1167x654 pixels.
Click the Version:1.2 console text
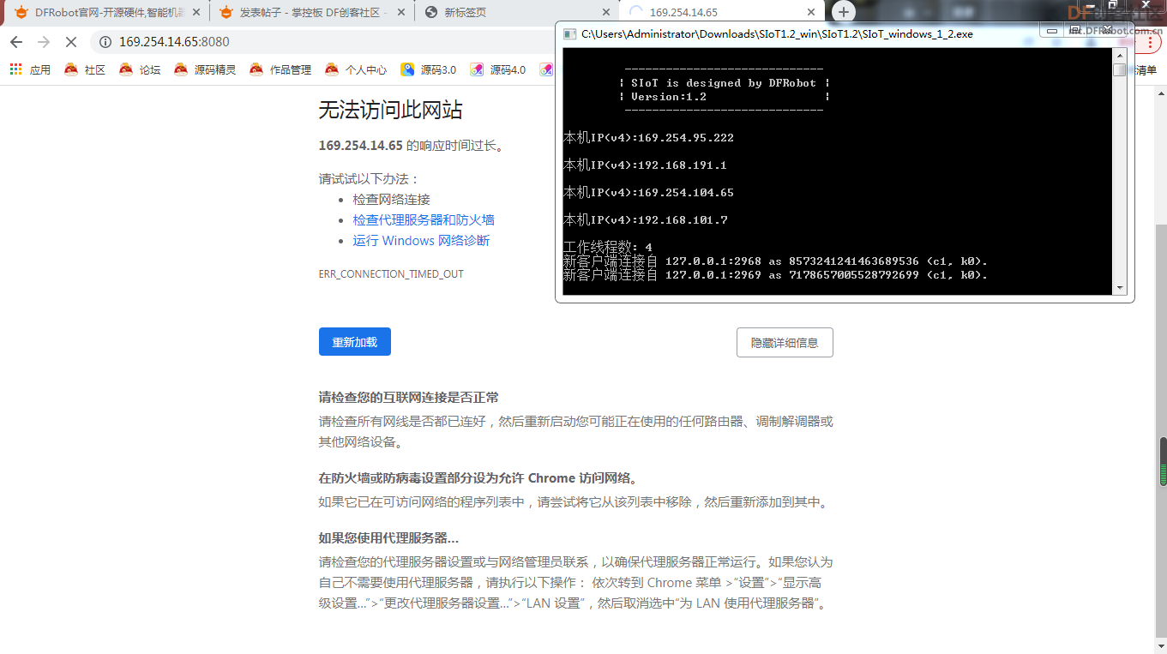(x=669, y=97)
